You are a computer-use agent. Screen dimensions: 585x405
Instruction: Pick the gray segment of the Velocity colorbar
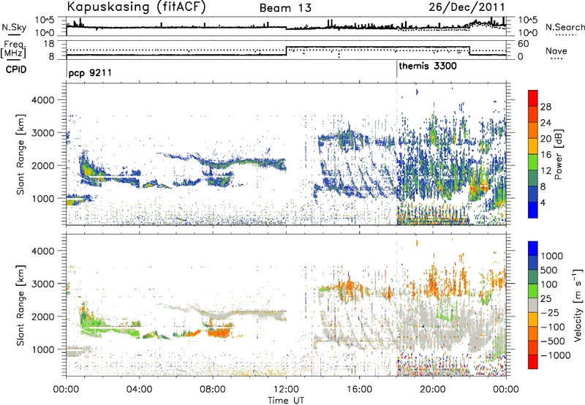[x=533, y=305]
